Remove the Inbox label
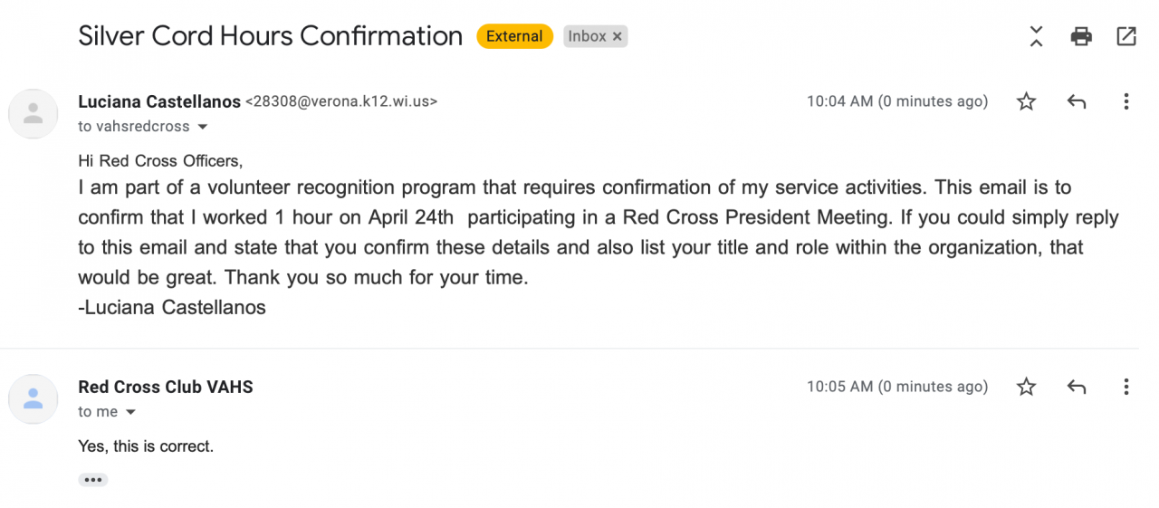This screenshot has height=508, width=1159. point(618,36)
